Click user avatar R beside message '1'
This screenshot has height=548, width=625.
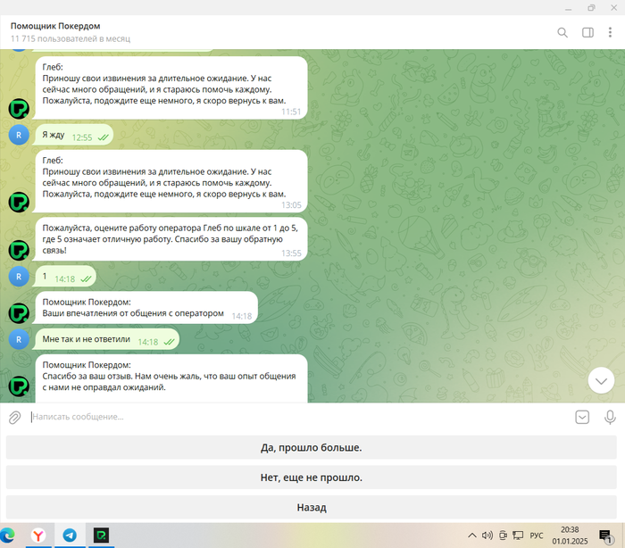pyautogui.click(x=19, y=277)
